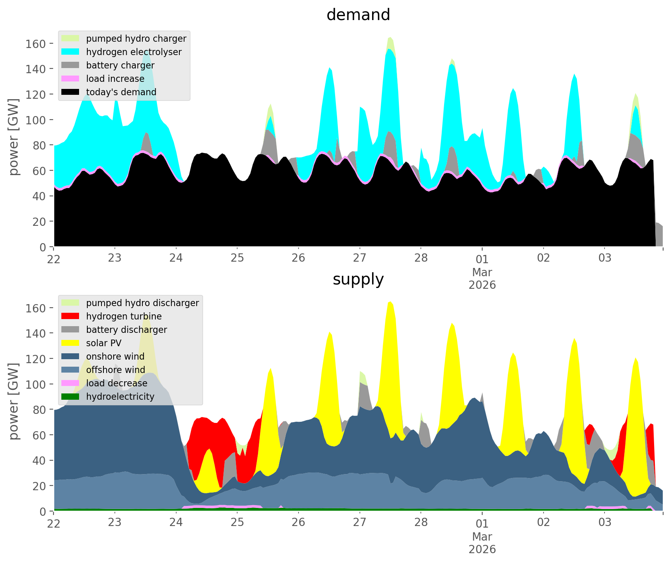Click the onshore wind legend swatch
This screenshot has width=671, height=563.
(x=71, y=356)
